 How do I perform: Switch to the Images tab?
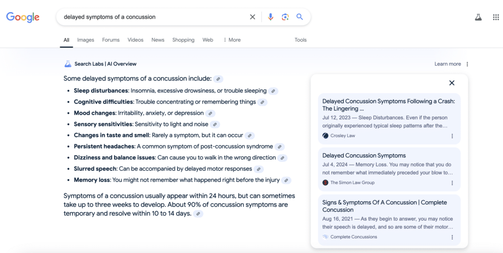[85, 40]
